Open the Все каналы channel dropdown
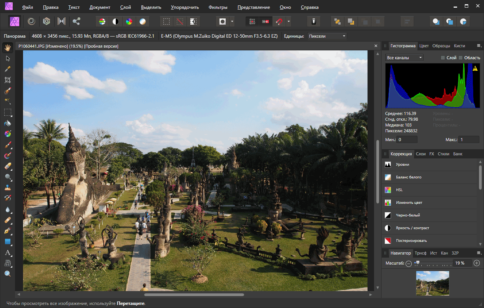This screenshot has height=308, width=484. (x=404, y=58)
